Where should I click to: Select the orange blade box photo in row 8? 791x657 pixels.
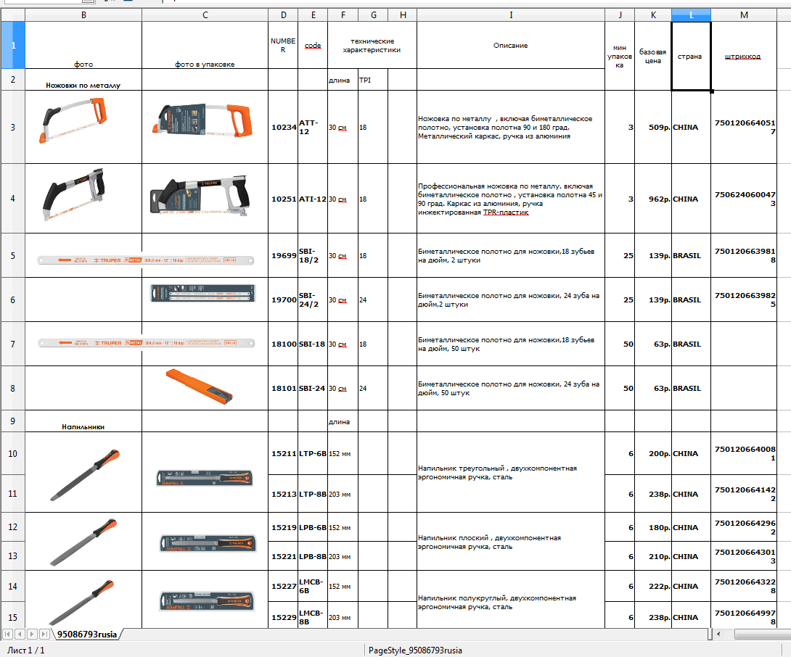coord(200,387)
